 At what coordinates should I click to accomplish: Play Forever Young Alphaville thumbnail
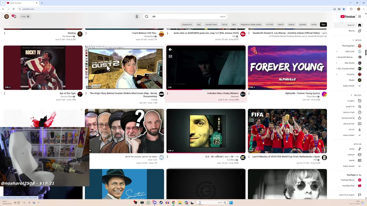click(287, 68)
